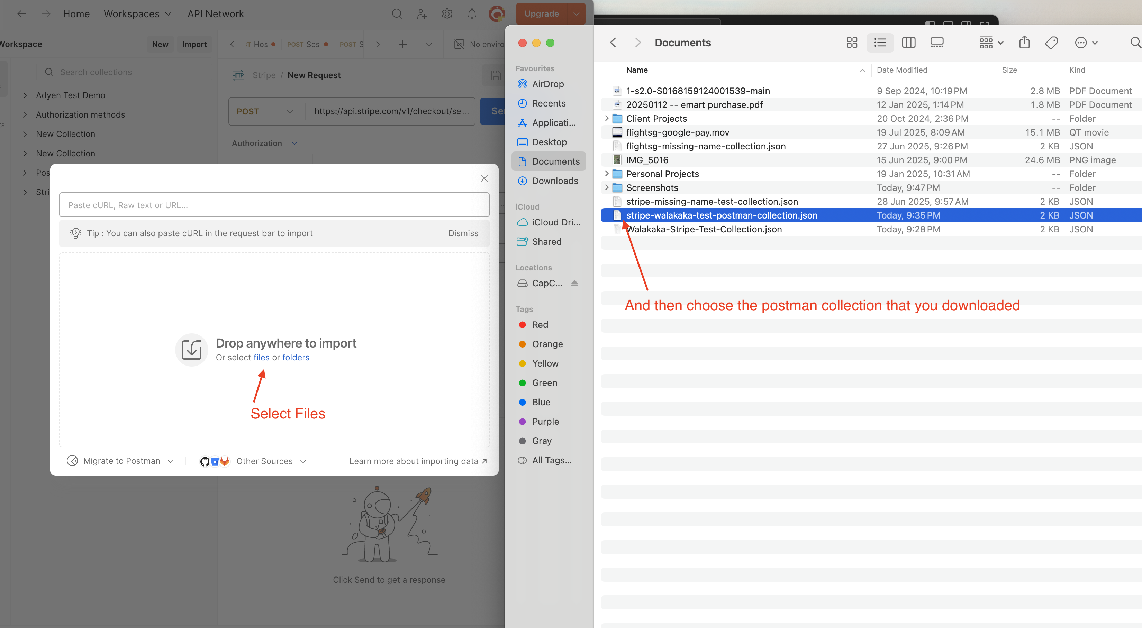Click the Finder search magnifier
Viewport: 1142px width, 628px height.
(1135, 43)
